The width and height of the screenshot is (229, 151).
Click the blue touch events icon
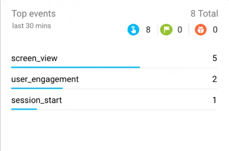pyautogui.click(x=133, y=30)
